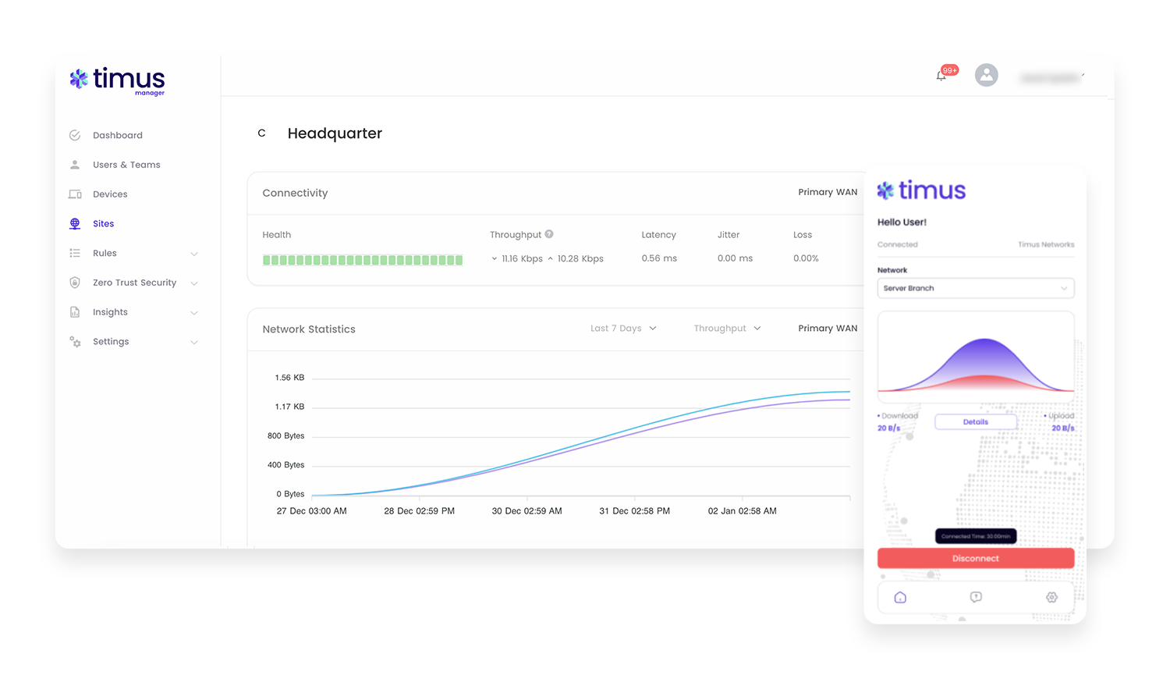Tap the home icon in mobile navigation
Screen dimensions: 1170x686
pos(900,597)
